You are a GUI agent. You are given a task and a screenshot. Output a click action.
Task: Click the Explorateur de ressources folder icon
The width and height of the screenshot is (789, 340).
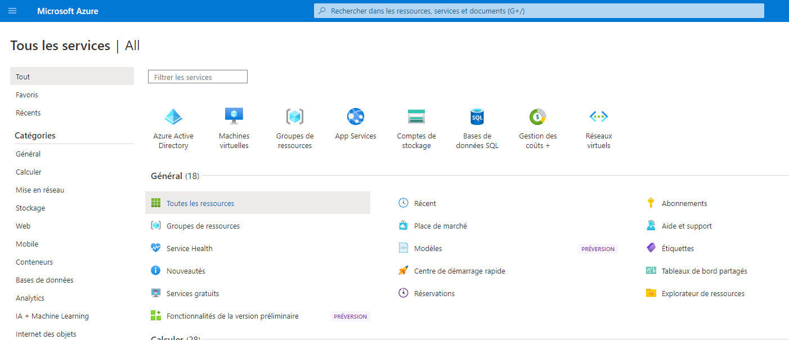click(651, 293)
